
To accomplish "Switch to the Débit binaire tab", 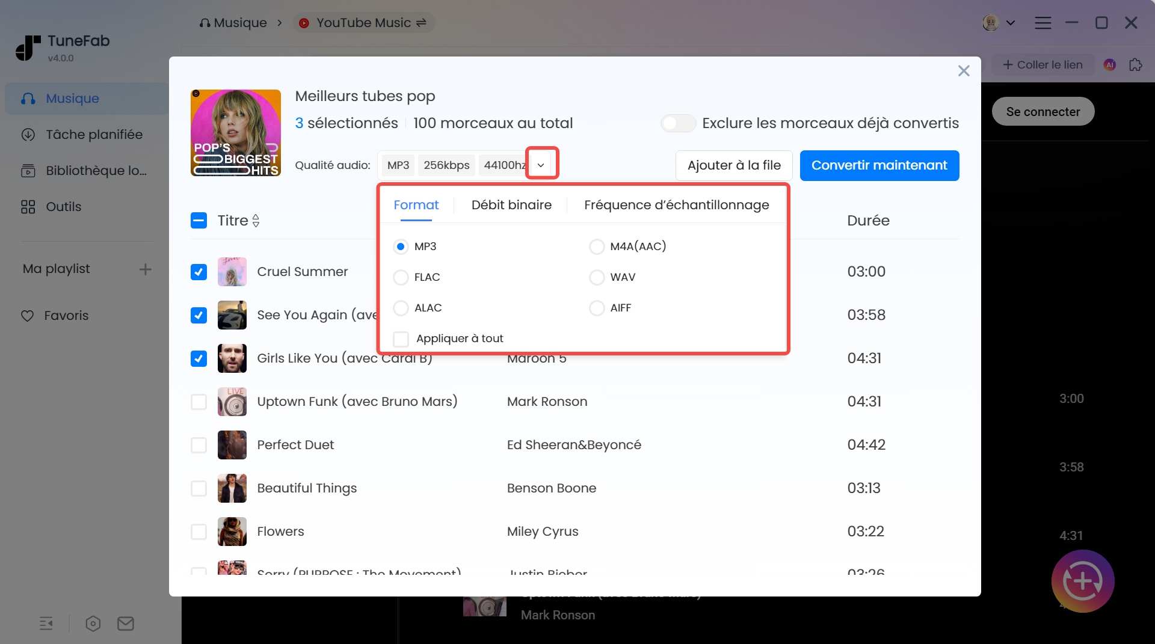I will click(x=511, y=204).
